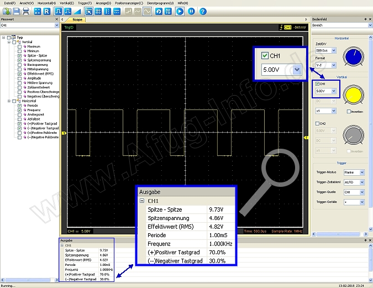
Task: Open the CH1 5.00V volts dropdown
Action: tap(334, 91)
